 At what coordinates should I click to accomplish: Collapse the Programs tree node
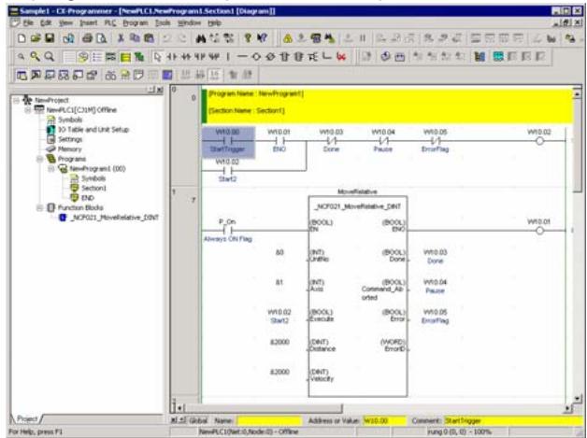point(39,159)
